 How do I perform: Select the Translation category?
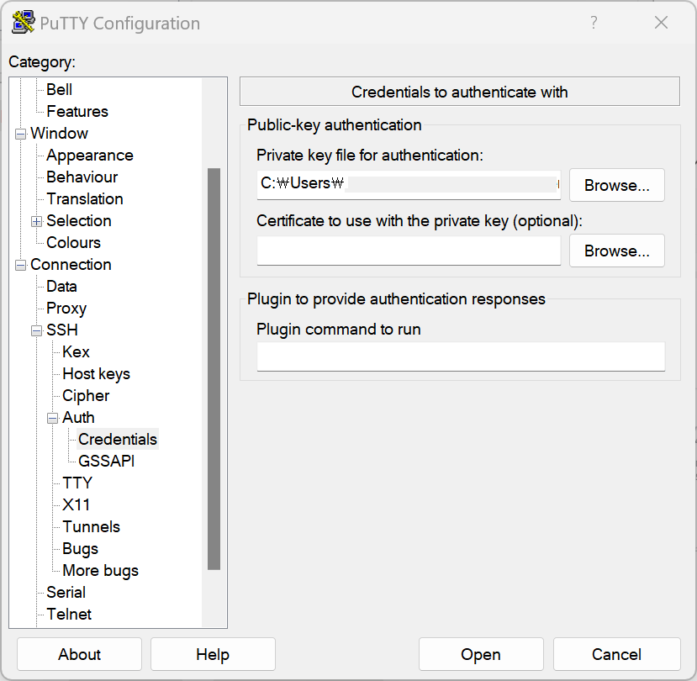pyautogui.click(x=84, y=198)
